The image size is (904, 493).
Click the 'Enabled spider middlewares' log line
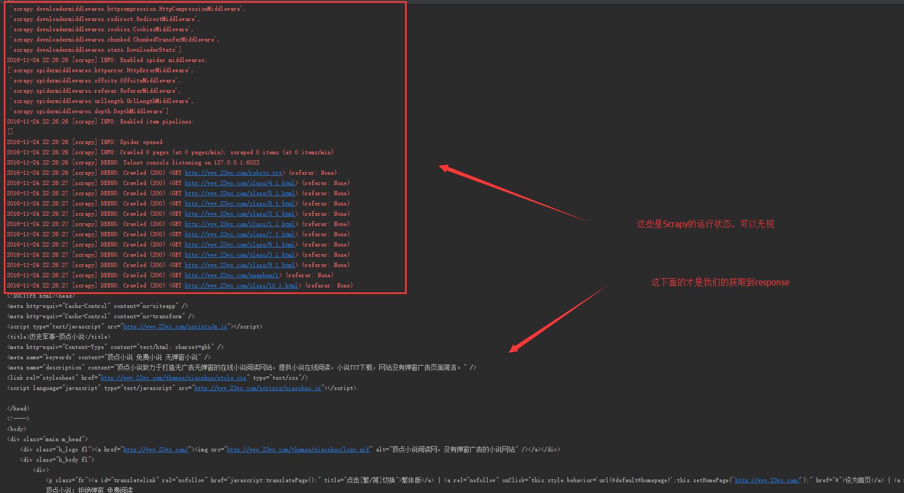(107, 60)
